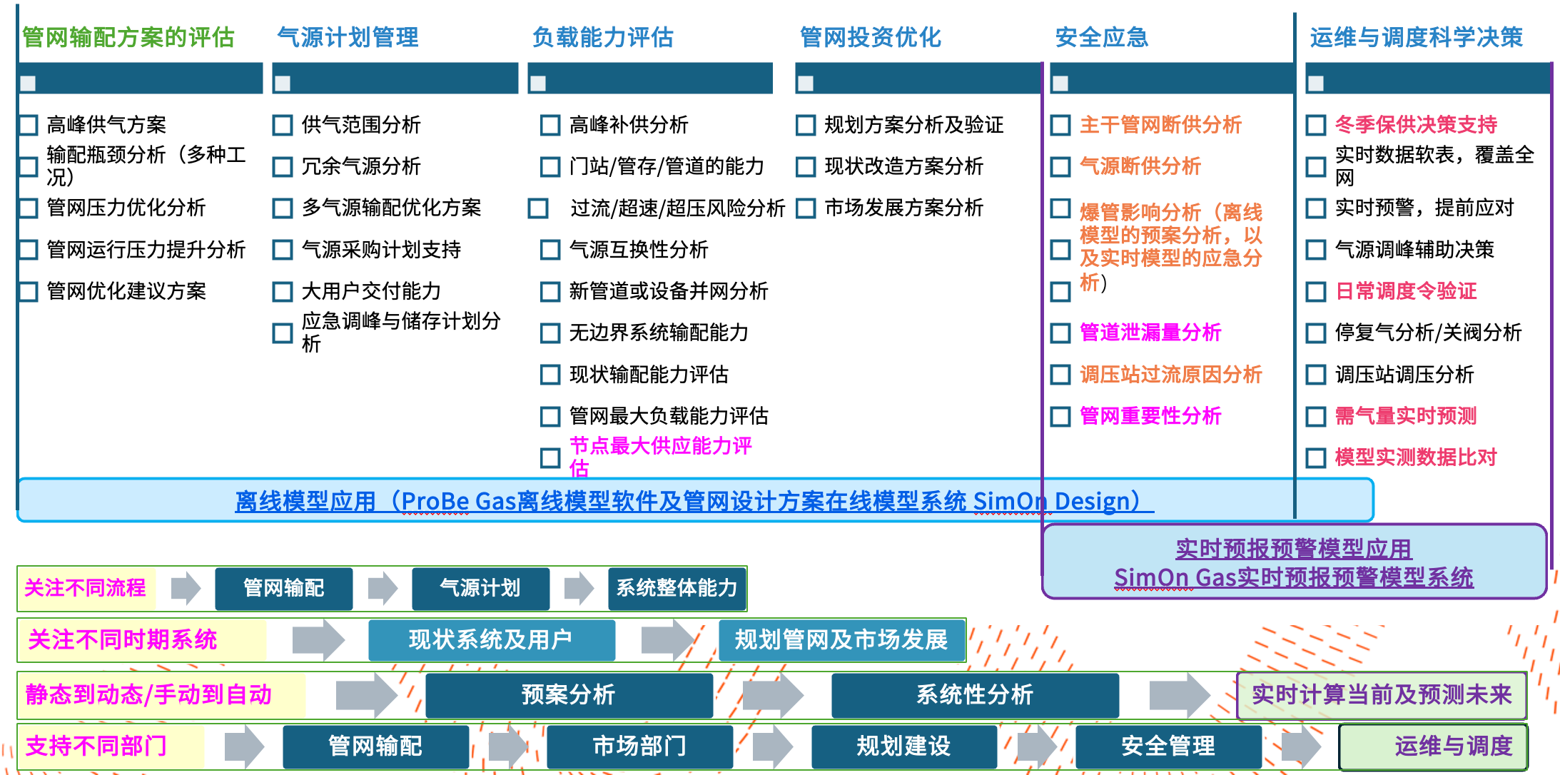This screenshot has width=1560, height=775.
Task: Click the arrow before 实时计算当前及预测未来 box
Action: click(x=1179, y=694)
